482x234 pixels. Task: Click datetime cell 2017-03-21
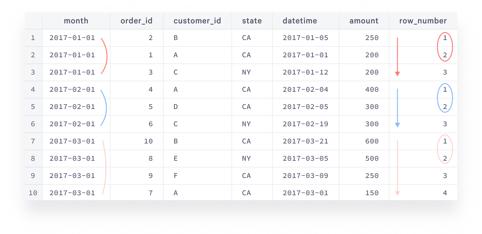tap(305, 141)
